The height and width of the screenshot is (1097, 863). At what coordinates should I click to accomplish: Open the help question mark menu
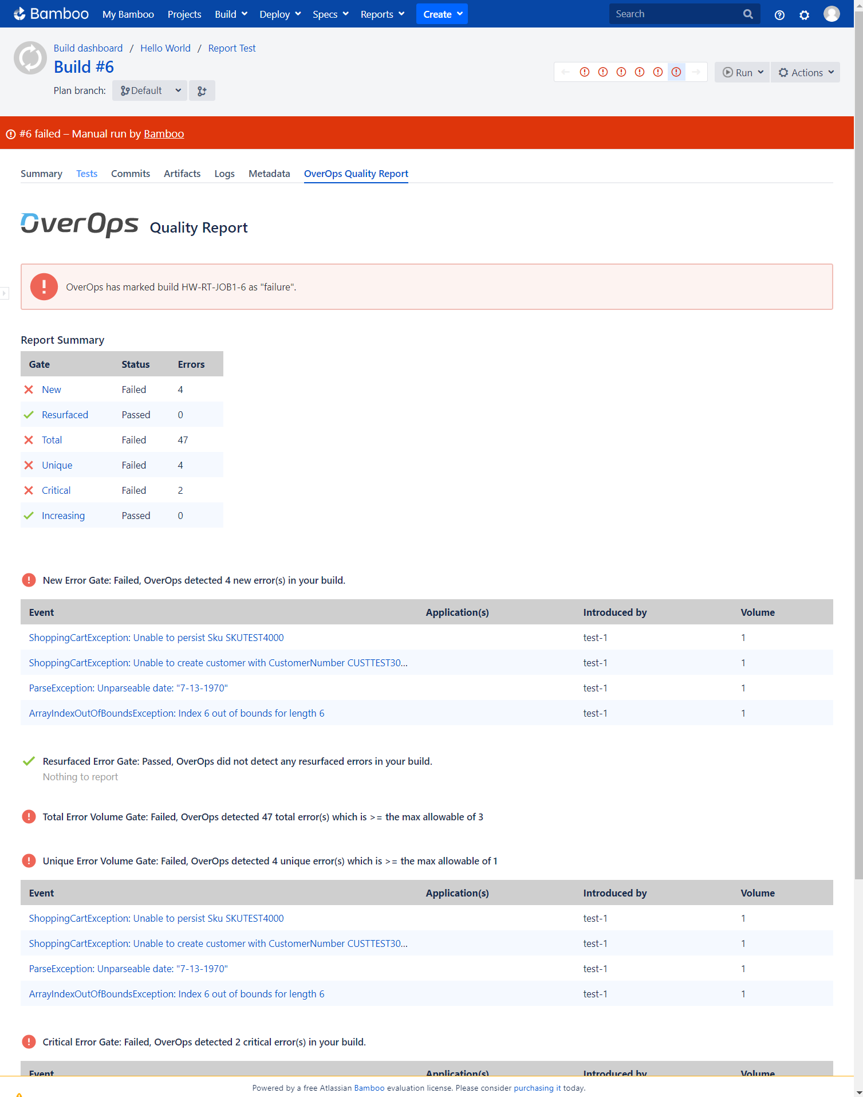click(x=779, y=15)
